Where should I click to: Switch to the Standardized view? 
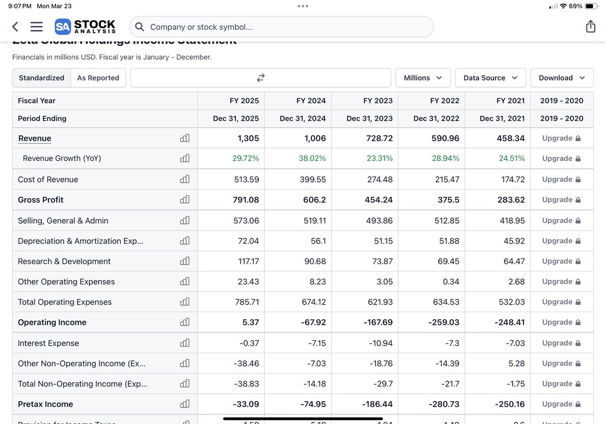pyautogui.click(x=42, y=78)
